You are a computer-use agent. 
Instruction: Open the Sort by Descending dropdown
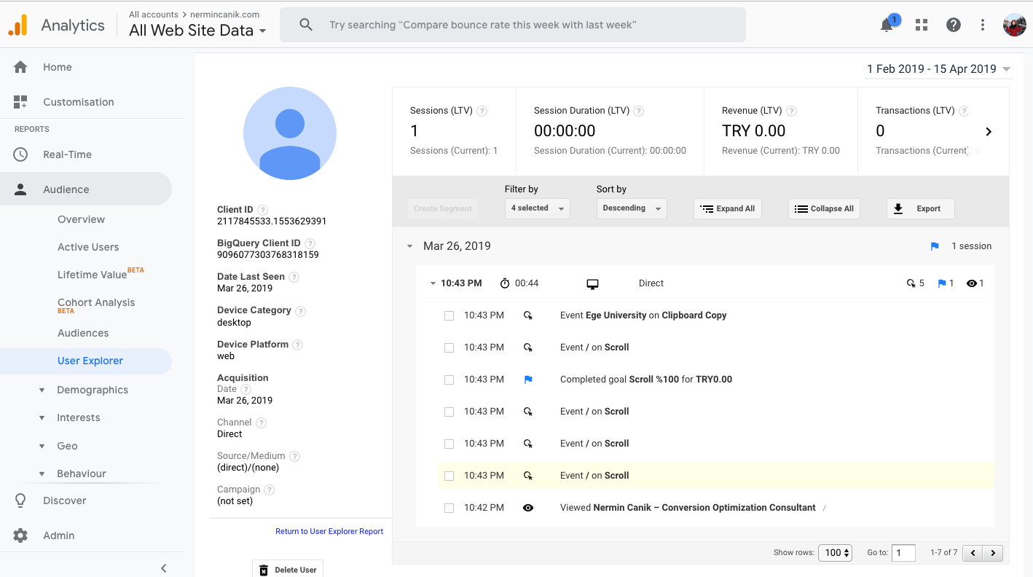(631, 208)
